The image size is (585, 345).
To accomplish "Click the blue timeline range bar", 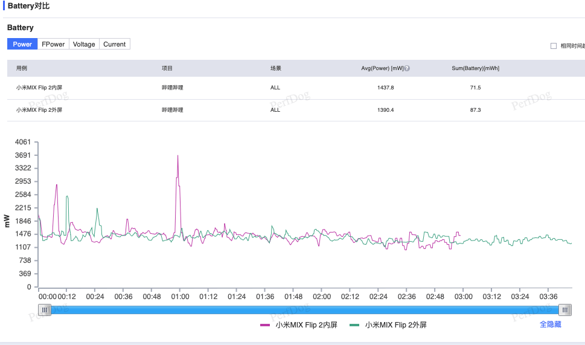I will tap(304, 309).
